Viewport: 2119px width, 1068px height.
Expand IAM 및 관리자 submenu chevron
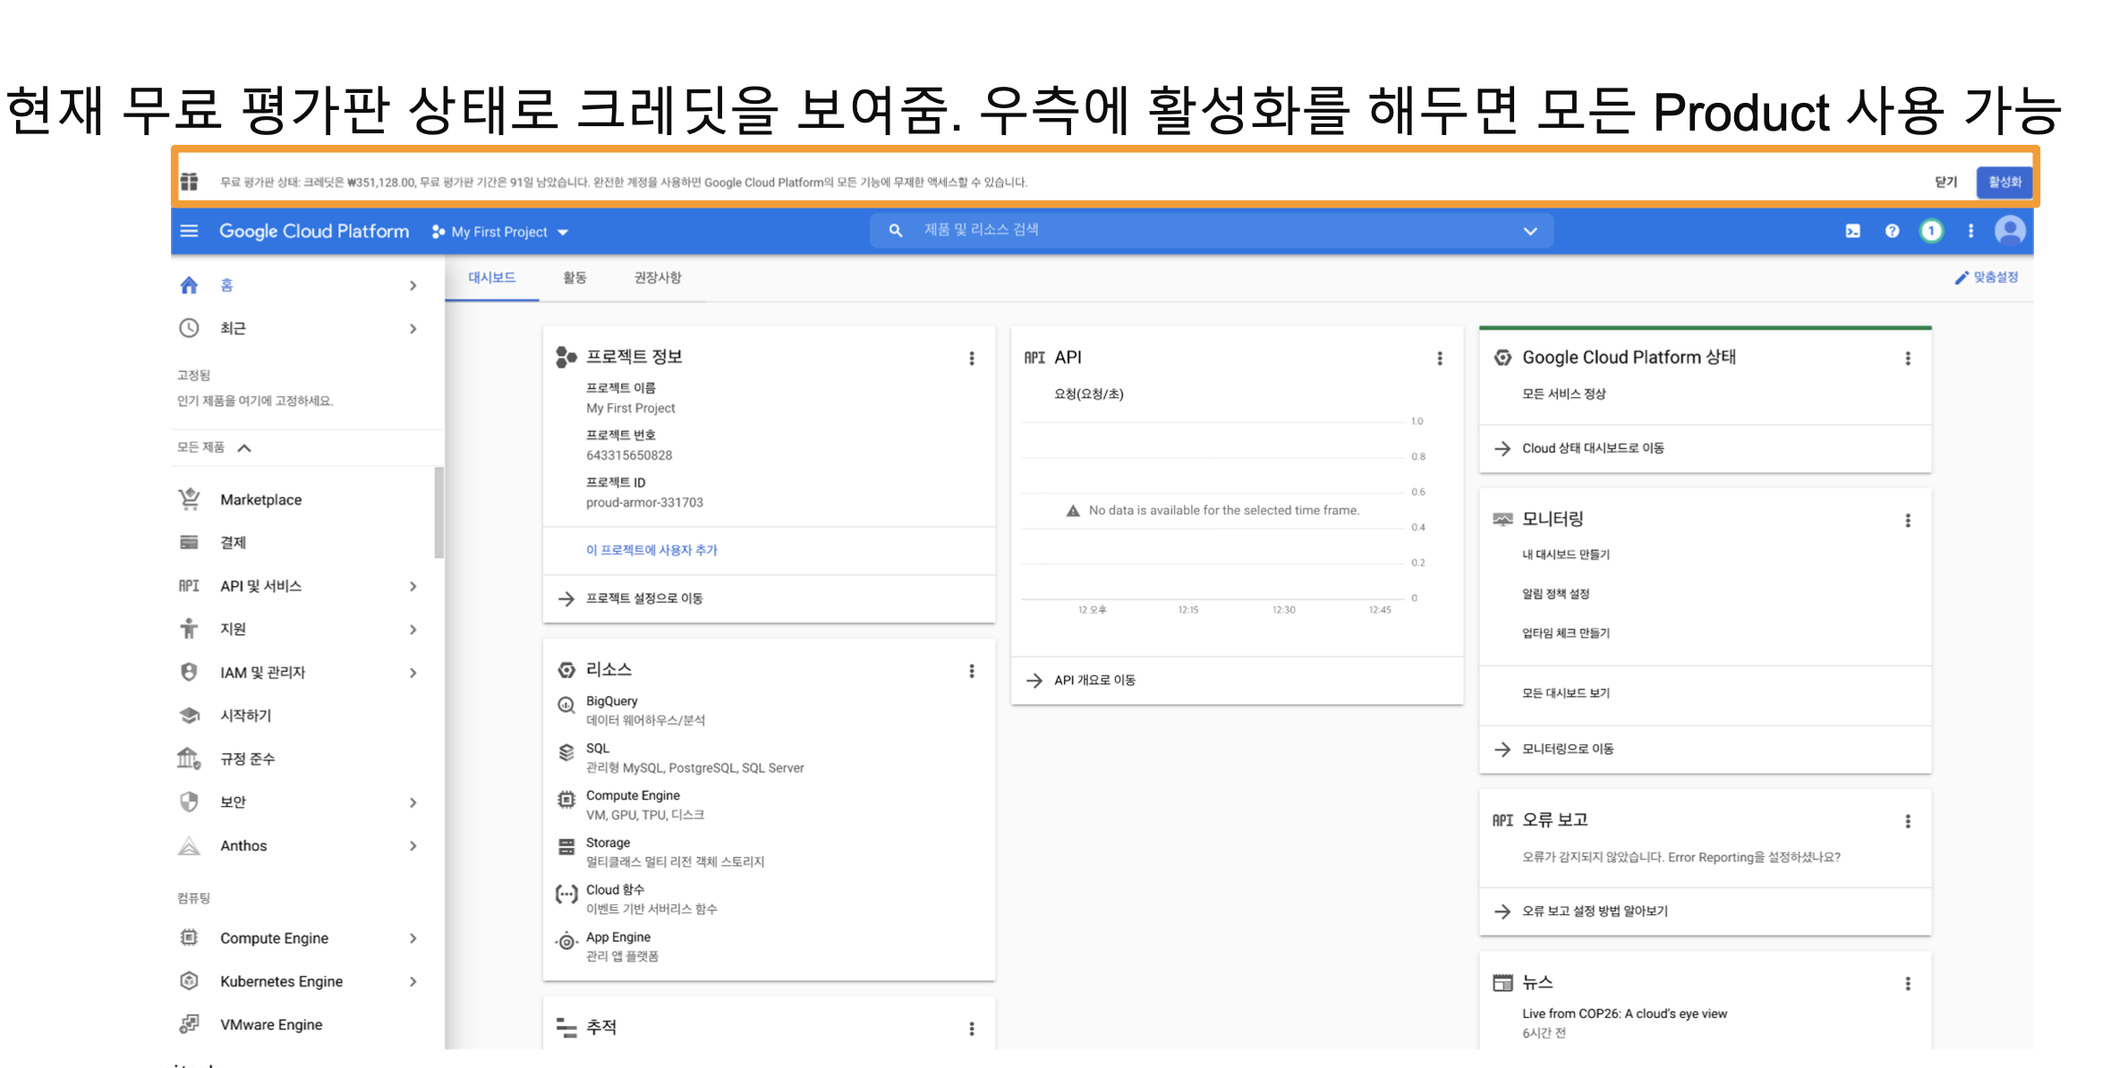[x=413, y=673]
